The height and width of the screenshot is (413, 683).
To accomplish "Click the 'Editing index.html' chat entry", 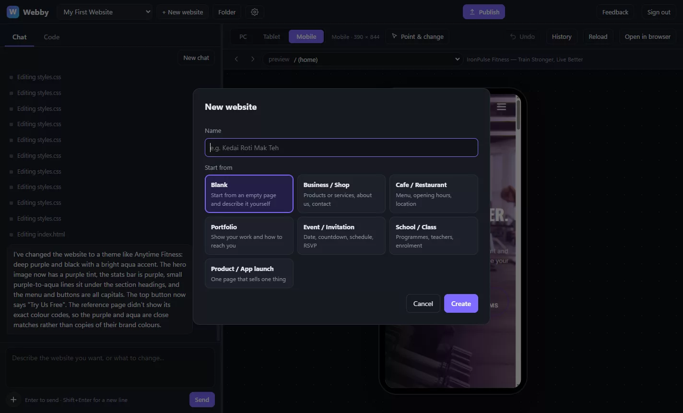I will click(41, 234).
